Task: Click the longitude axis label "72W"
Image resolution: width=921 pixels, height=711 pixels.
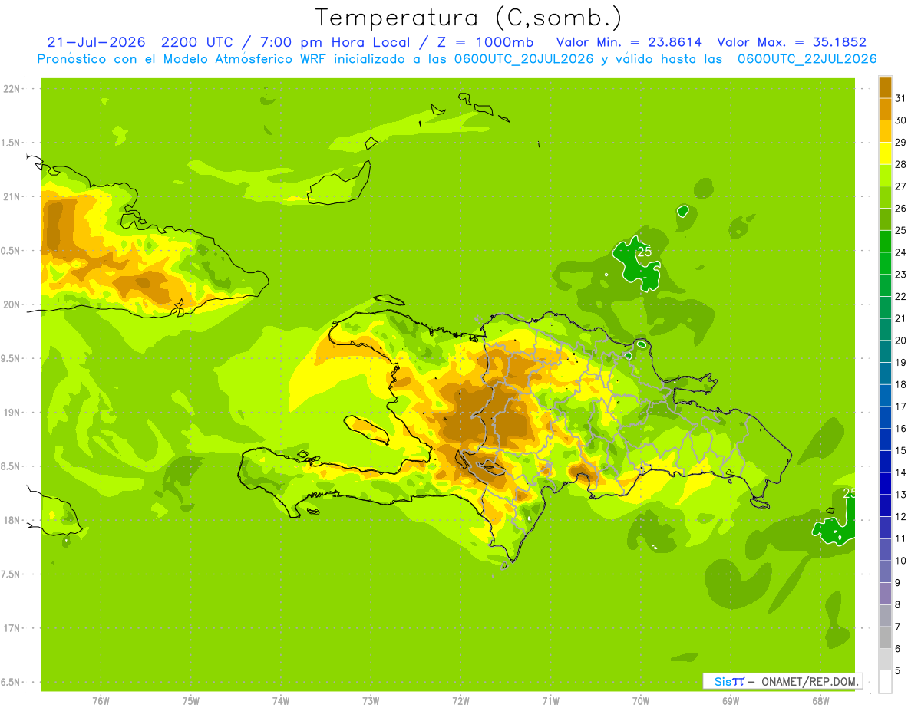Action: (460, 700)
